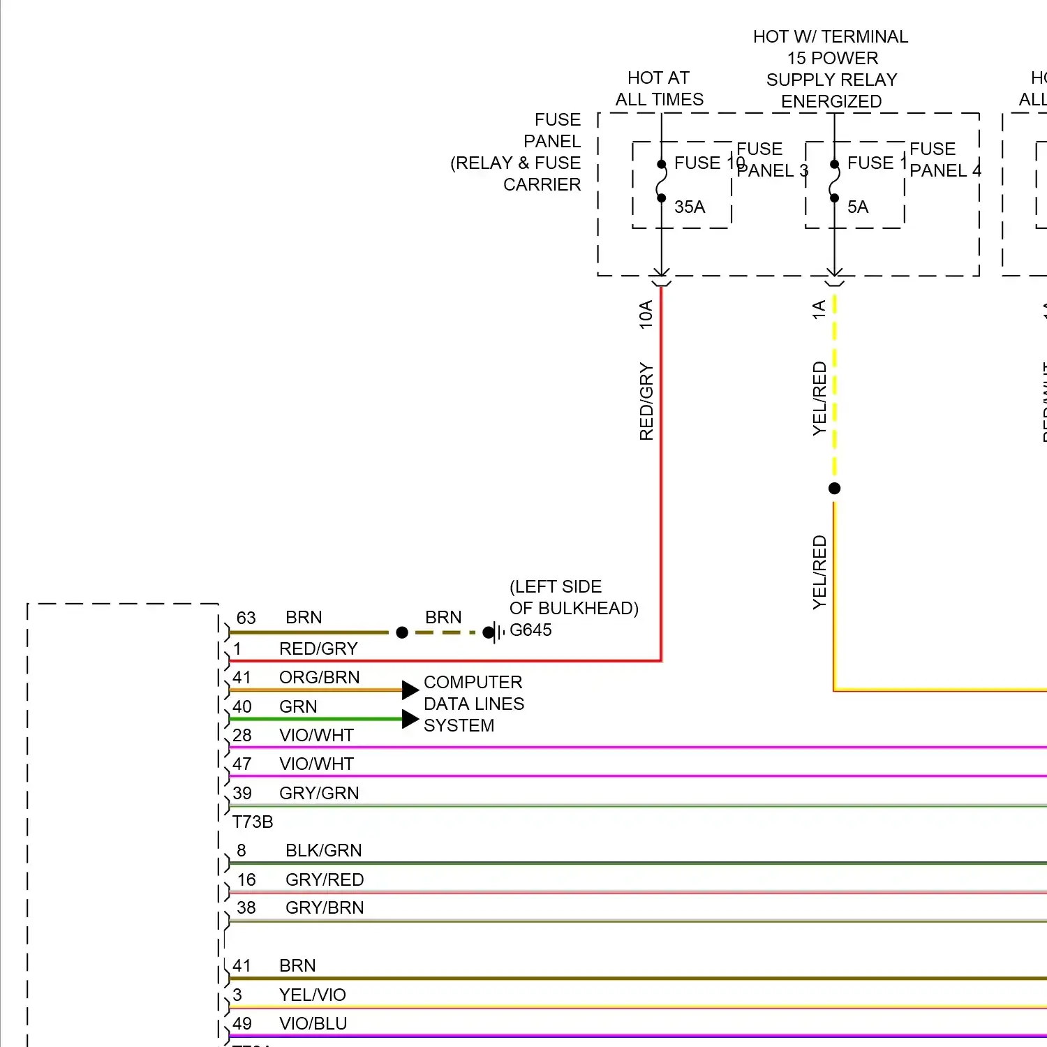Click the YEL/RED label below the splice
The height and width of the screenshot is (1047, 1047).
[x=819, y=572]
